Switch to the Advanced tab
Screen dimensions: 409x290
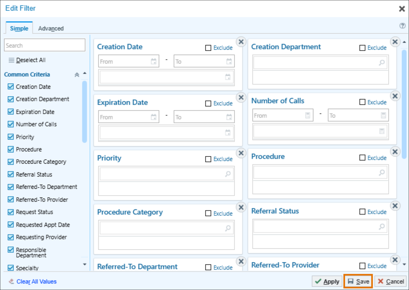[51, 28]
